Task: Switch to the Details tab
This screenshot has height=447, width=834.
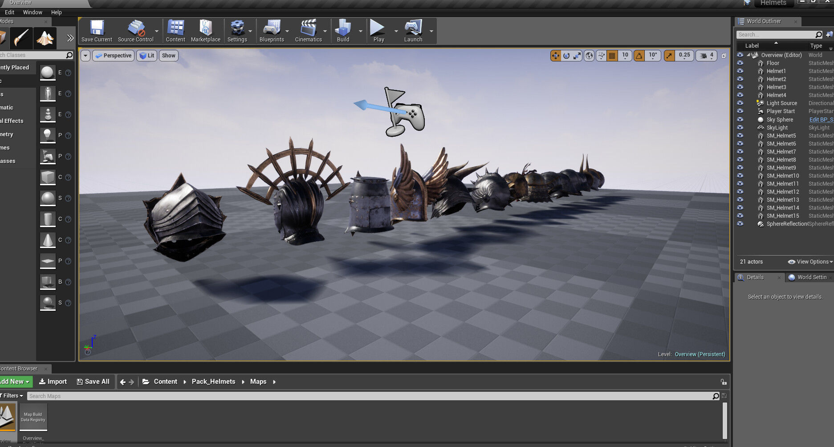Action: pyautogui.click(x=755, y=277)
